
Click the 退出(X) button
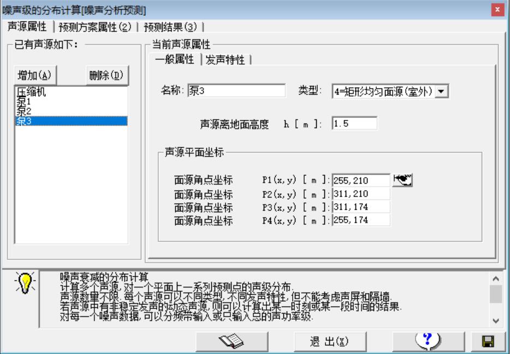click(x=330, y=341)
